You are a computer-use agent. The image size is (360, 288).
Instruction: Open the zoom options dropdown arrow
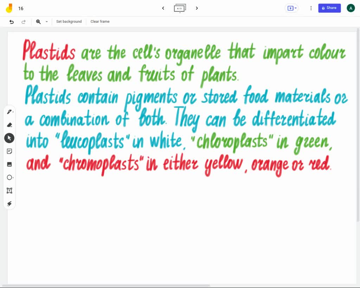[x=46, y=21]
